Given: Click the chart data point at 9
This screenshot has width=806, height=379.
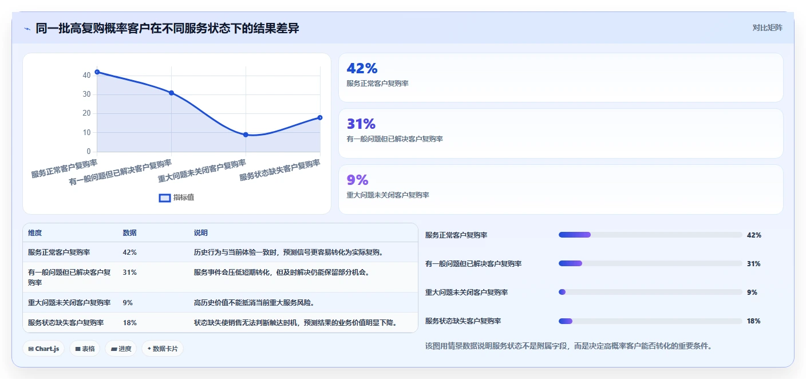Looking at the screenshot, I should click(x=246, y=135).
